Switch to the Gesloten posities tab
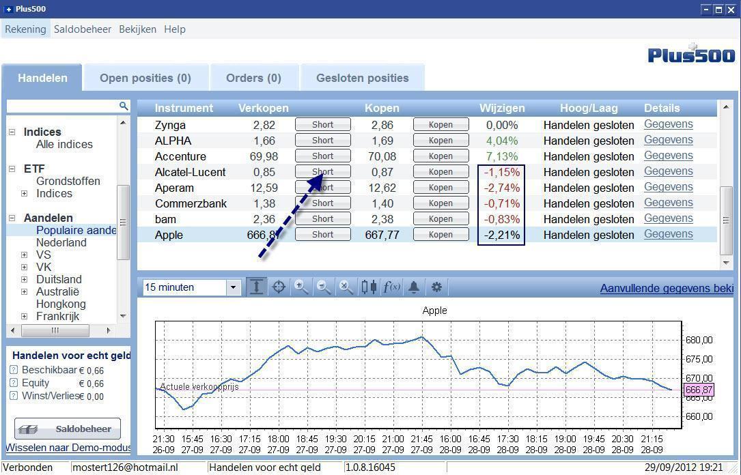Screen dimensions: 741x475 click(x=363, y=78)
